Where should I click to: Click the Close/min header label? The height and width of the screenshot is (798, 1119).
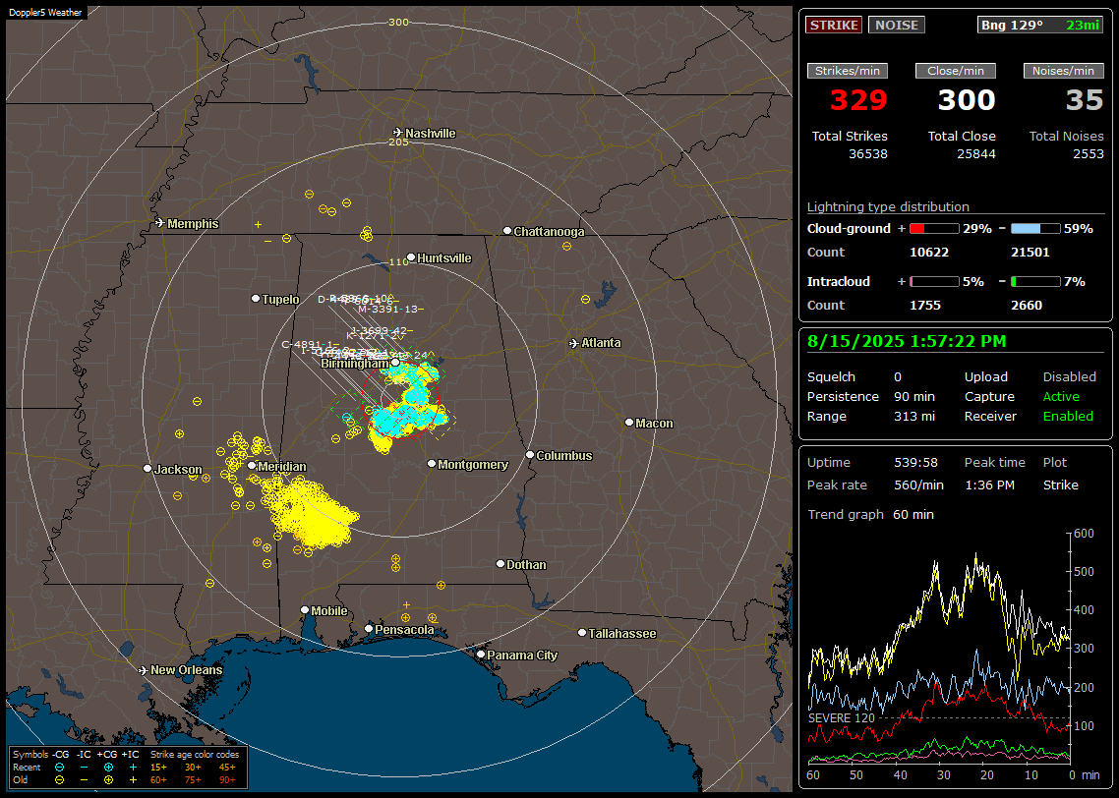coord(956,71)
